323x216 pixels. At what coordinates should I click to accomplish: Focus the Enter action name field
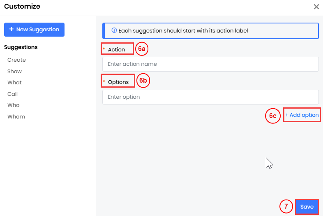click(x=210, y=64)
